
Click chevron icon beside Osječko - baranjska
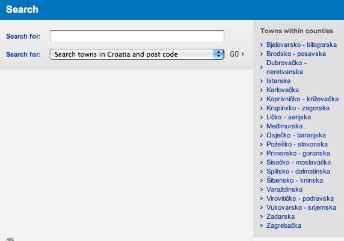coord(262,135)
